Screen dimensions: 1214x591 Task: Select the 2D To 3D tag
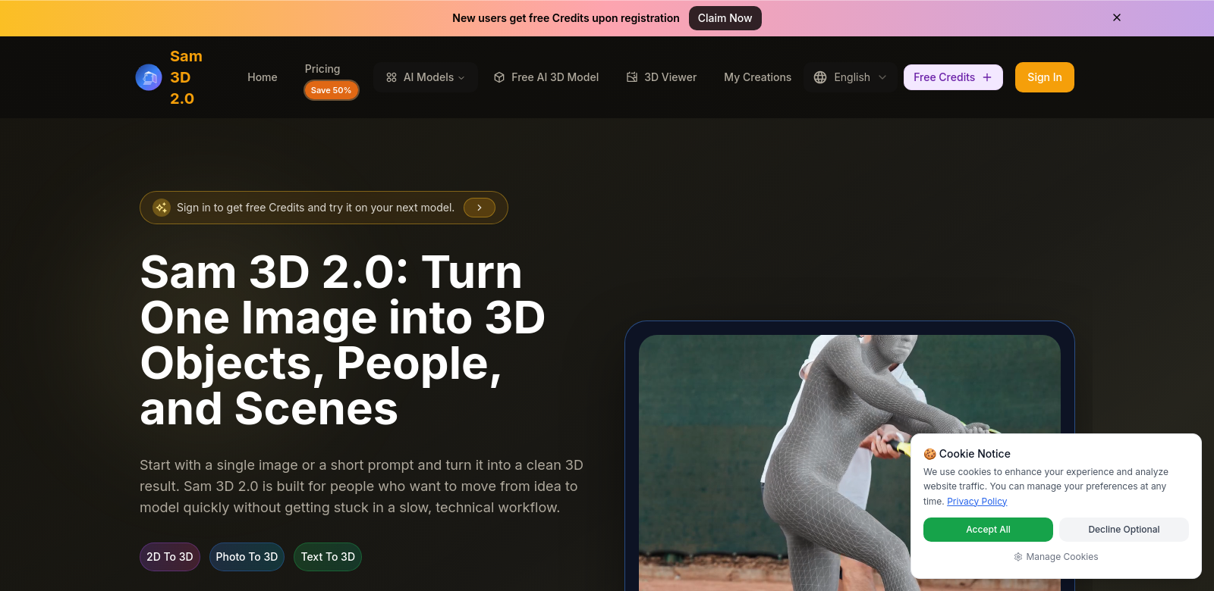pos(170,557)
